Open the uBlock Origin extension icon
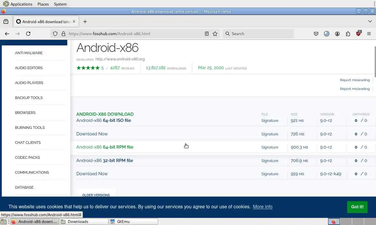 tap(358, 33)
